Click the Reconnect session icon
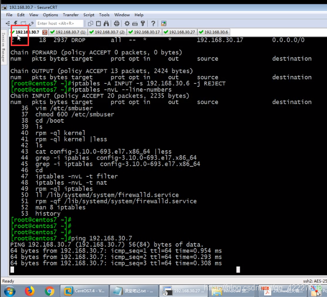Image resolution: width=327 pixels, height=297 pixels. [x=23, y=23]
